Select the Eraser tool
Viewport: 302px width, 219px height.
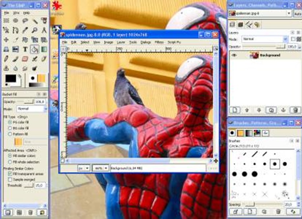pyautogui.click(x=25, y=58)
